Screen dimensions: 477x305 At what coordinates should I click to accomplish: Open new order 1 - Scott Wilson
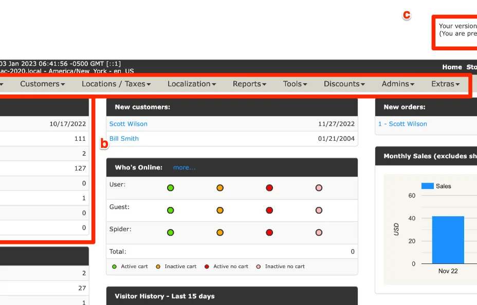(x=402, y=124)
